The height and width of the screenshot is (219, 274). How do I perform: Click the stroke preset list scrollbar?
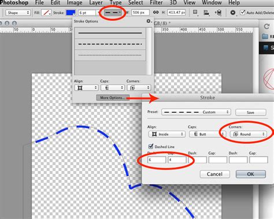(149, 51)
